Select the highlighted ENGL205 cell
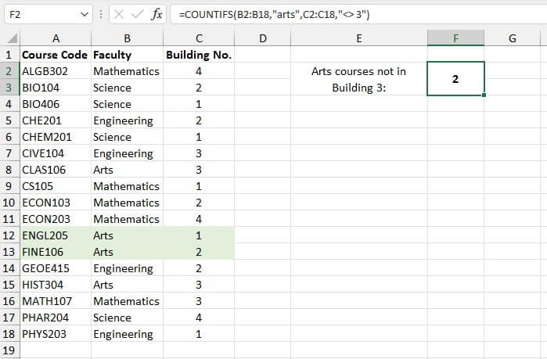This screenshot has width=547, height=359. pos(55,235)
